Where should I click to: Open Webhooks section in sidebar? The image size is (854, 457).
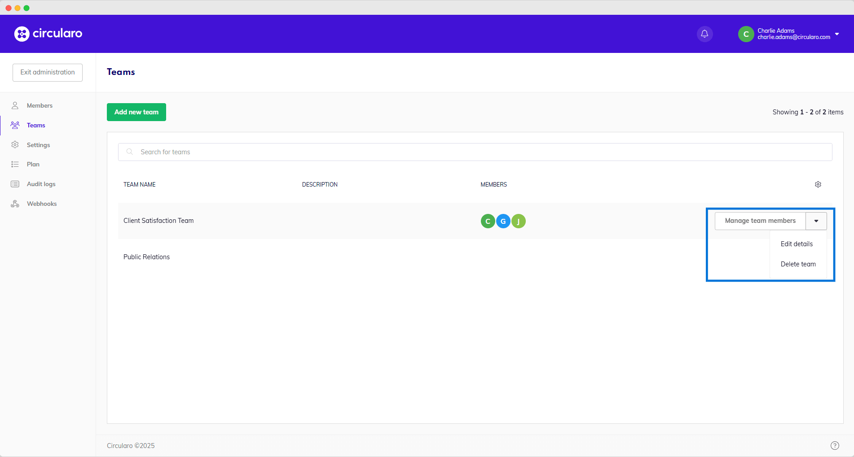(41, 204)
